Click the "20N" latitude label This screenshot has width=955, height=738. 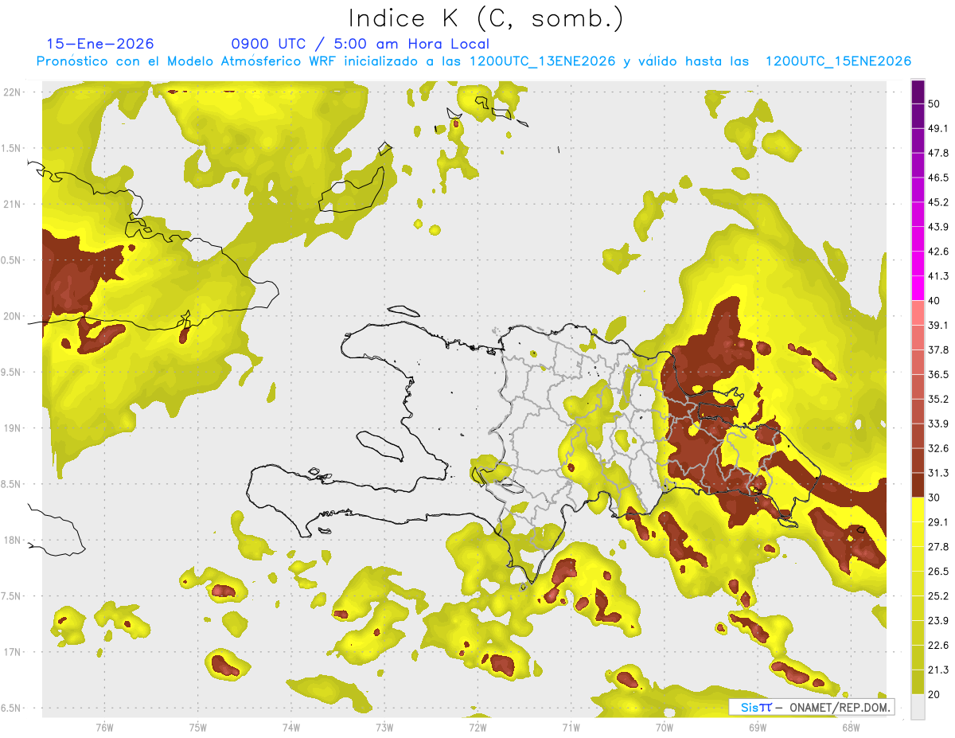11,316
